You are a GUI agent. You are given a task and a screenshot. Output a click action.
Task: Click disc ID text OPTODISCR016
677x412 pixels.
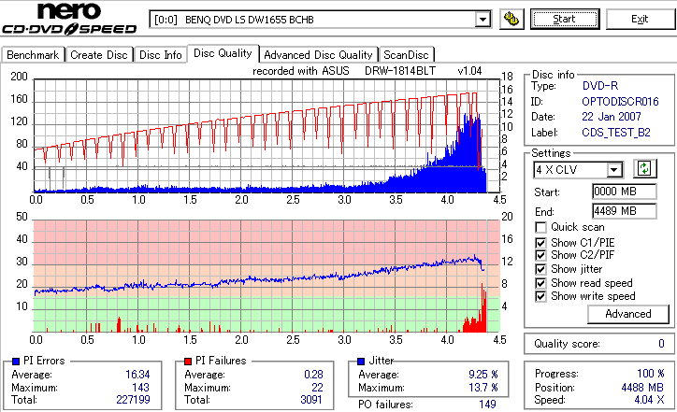[x=620, y=102]
